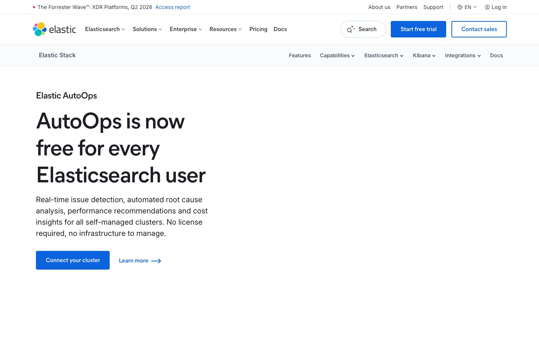This screenshot has width=539, height=337.
Task: Go to the Support link
Action: (x=433, y=7)
